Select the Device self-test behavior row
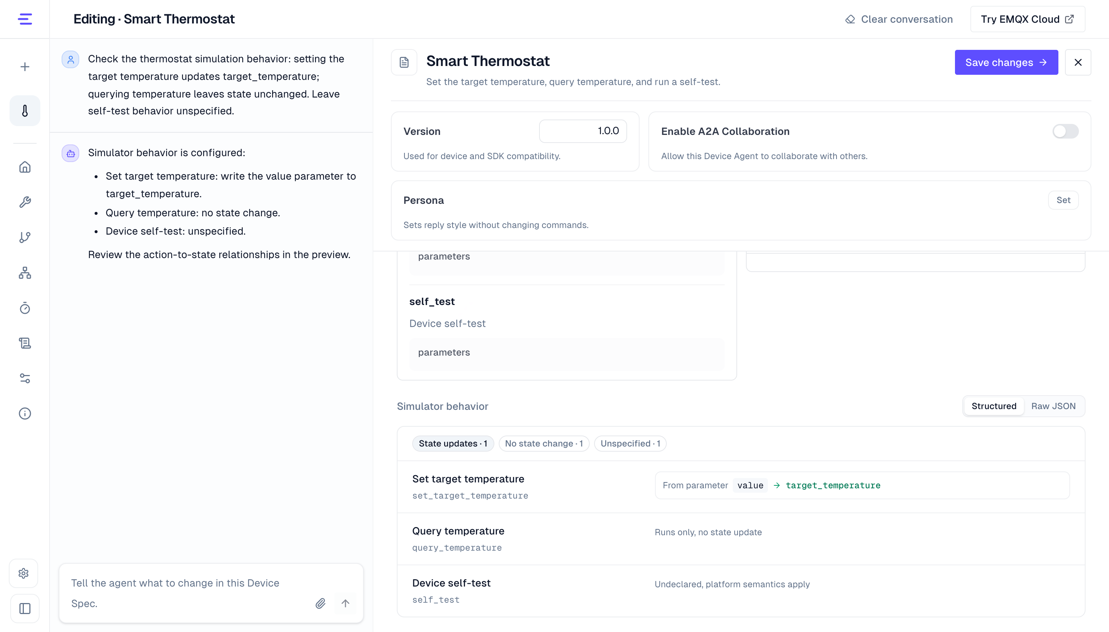This screenshot has height=632, width=1109. click(741, 591)
